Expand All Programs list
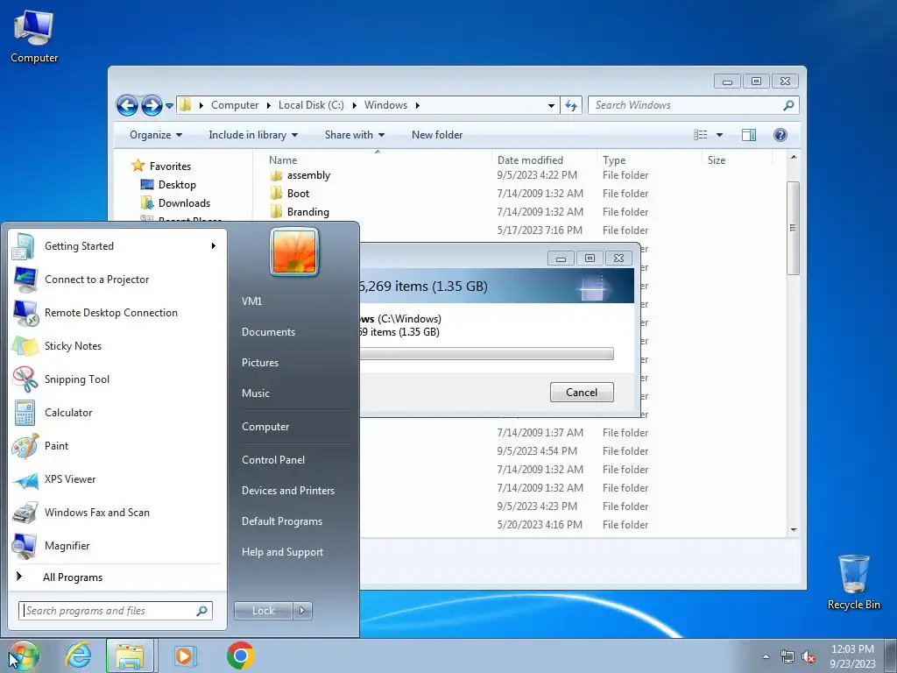Image resolution: width=897 pixels, height=673 pixels. coord(73,577)
